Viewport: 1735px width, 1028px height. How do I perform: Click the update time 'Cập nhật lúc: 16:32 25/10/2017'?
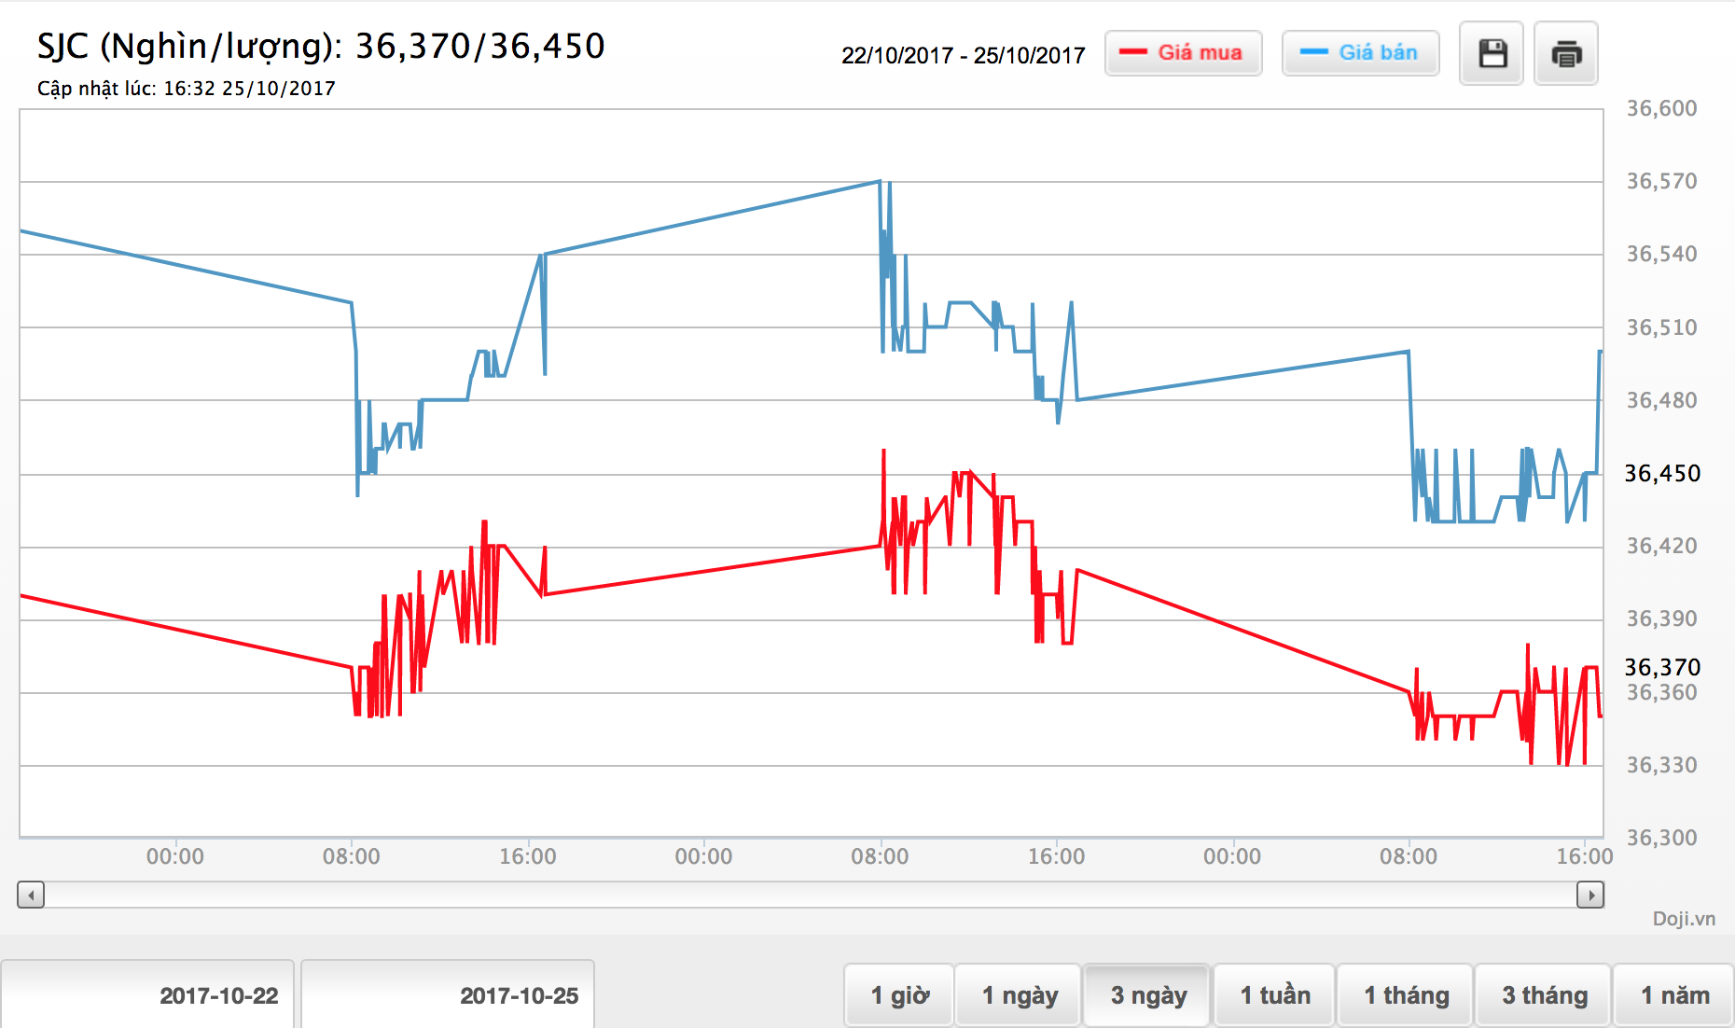[x=187, y=89]
